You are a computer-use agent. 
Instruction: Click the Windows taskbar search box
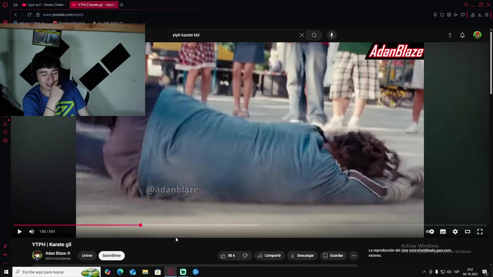tap(56, 272)
